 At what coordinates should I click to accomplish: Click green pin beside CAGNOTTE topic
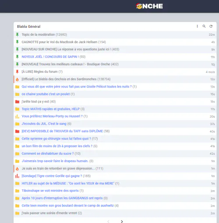(17, 42)
